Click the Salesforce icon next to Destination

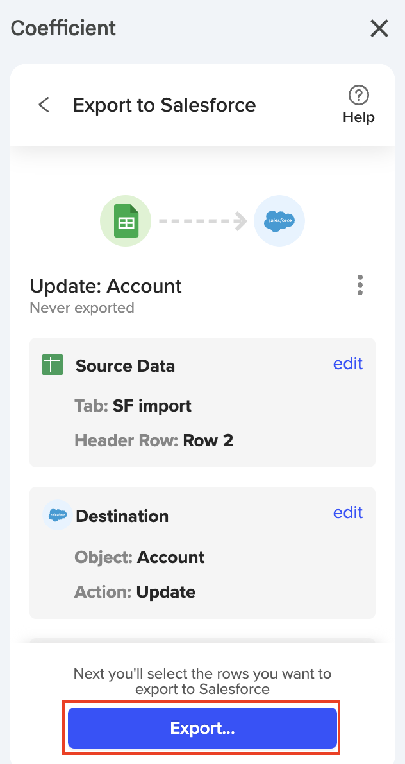[x=56, y=515]
